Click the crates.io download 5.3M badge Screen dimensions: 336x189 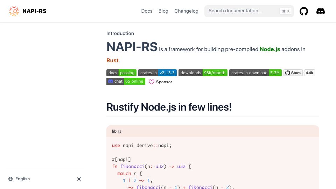coord(255,73)
